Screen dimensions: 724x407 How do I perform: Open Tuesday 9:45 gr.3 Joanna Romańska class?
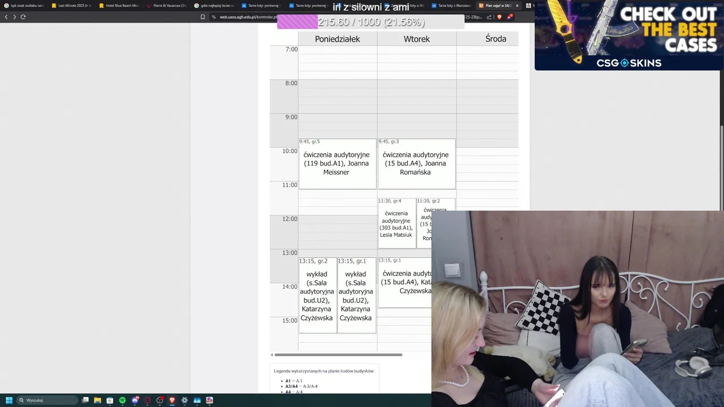(x=416, y=164)
